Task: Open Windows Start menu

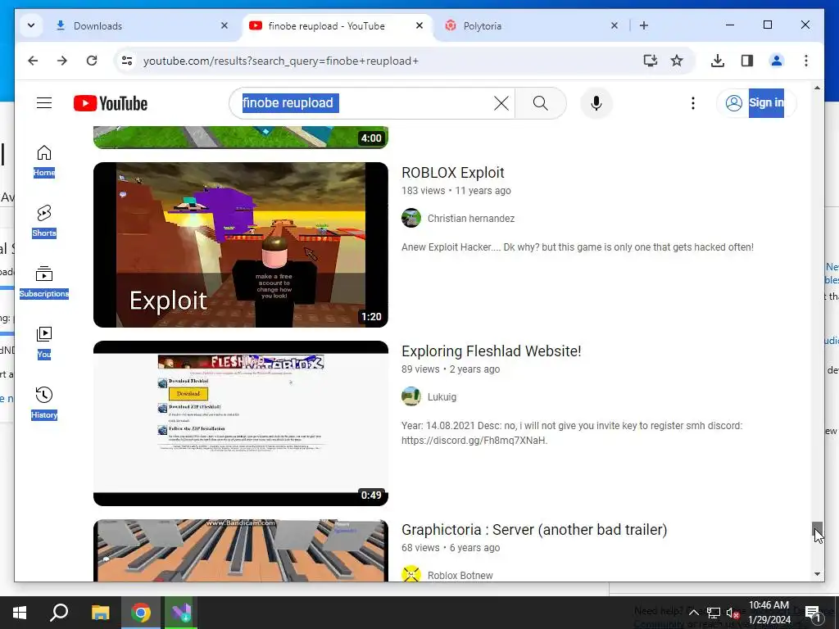Action: [x=20, y=613]
